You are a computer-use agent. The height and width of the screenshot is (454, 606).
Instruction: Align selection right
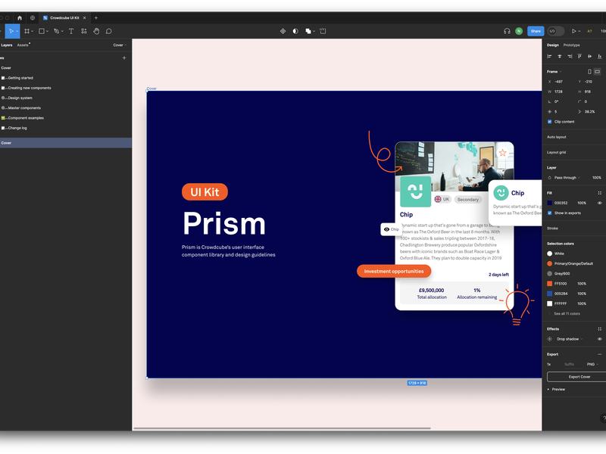[570, 56]
